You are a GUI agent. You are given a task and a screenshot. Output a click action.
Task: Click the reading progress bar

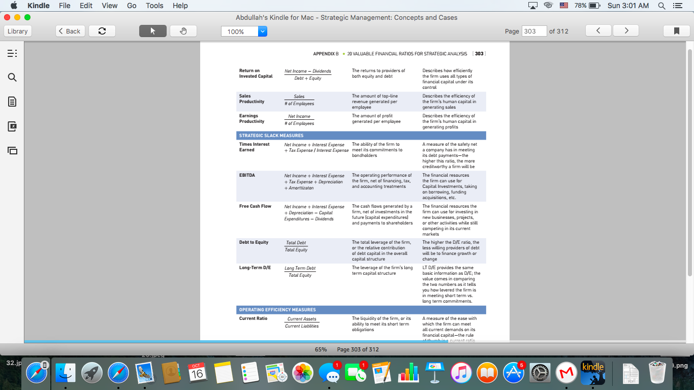(x=354, y=342)
